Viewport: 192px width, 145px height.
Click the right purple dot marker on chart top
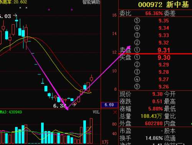coord(72,10)
